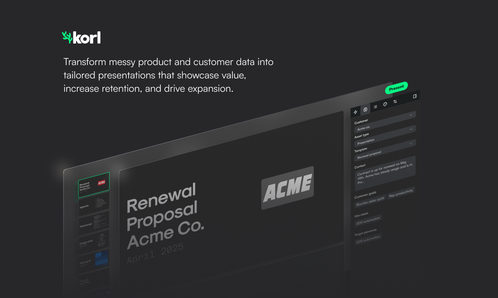Click the green Present button

pyautogui.click(x=396, y=88)
